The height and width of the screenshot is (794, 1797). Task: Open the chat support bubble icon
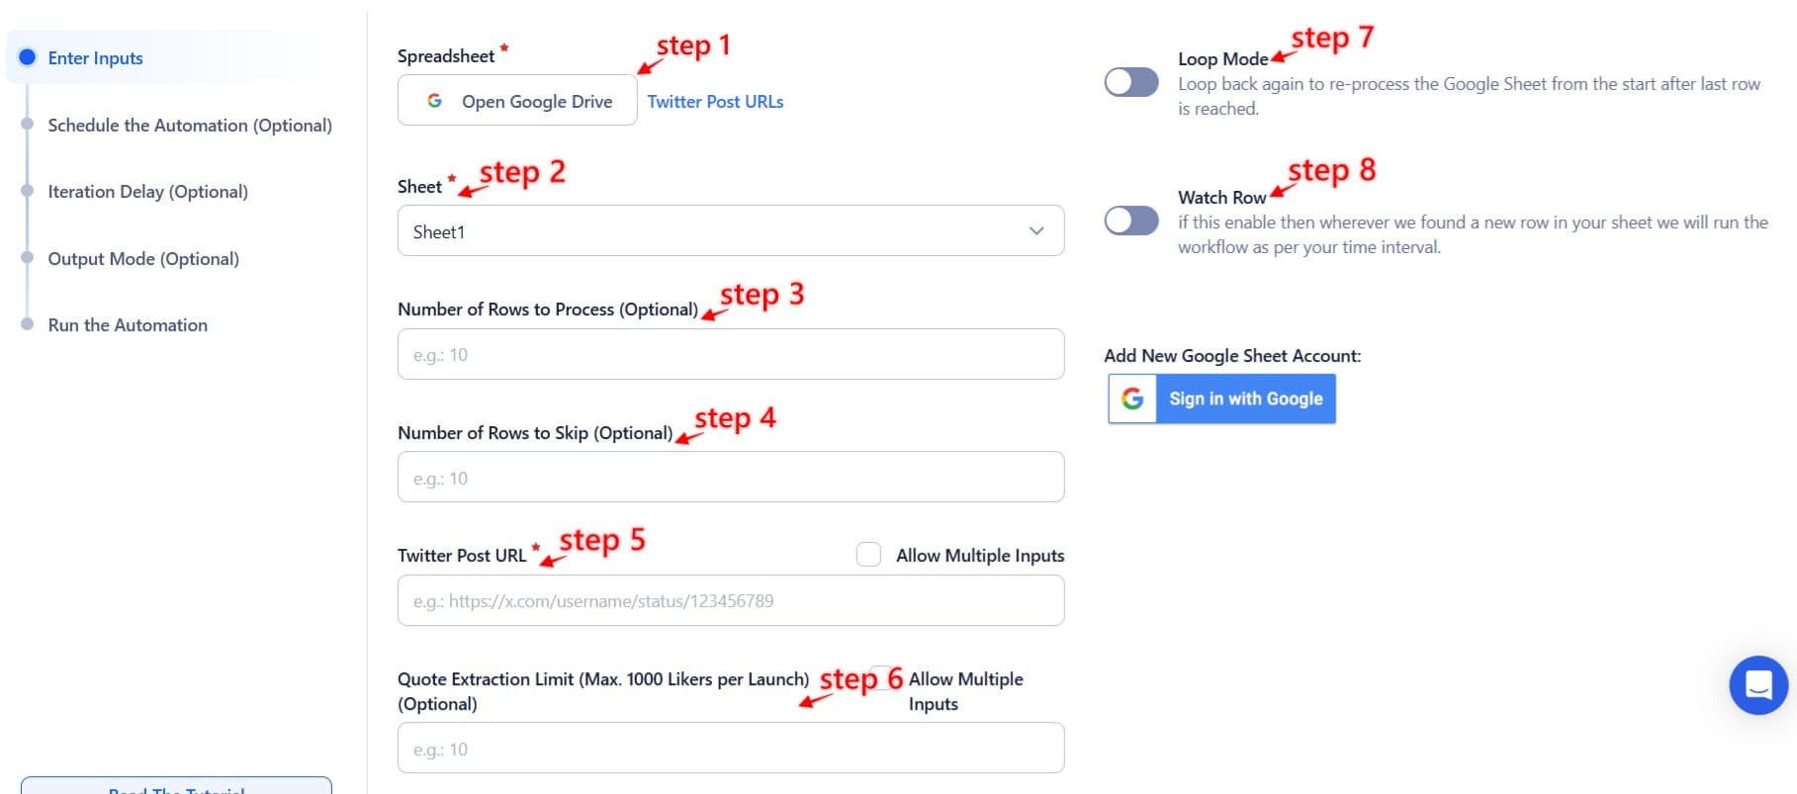pos(1757,684)
